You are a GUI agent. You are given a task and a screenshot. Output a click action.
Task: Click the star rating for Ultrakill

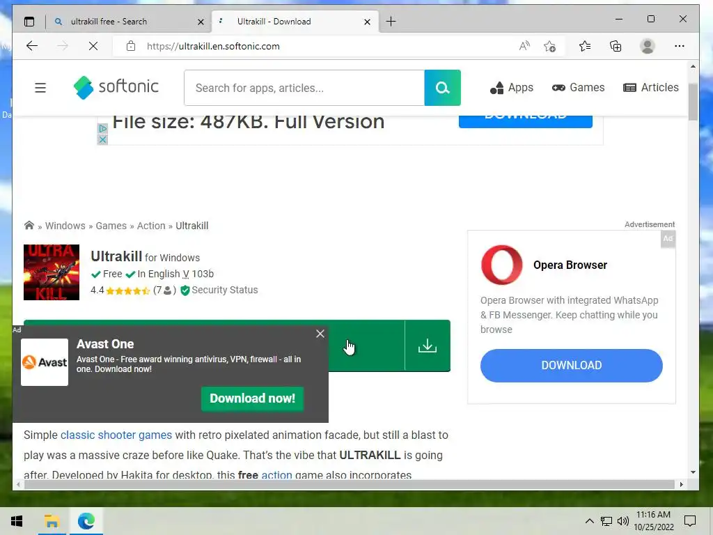[x=128, y=290]
